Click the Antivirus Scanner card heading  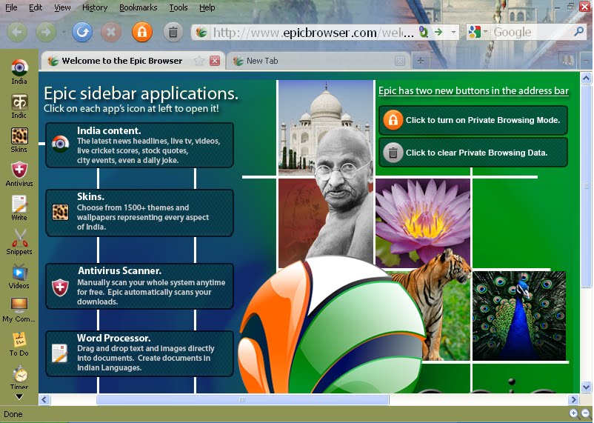[x=120, y=270]
